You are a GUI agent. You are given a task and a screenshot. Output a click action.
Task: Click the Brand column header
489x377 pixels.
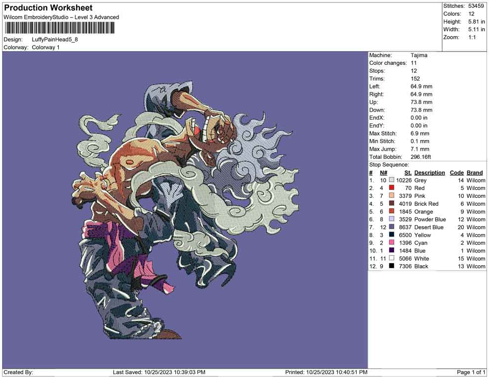point(475,172)
